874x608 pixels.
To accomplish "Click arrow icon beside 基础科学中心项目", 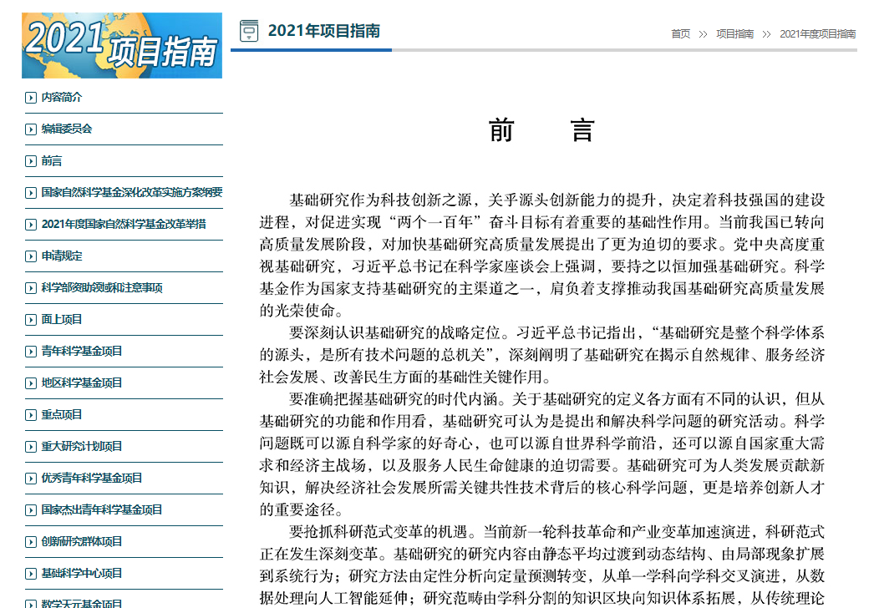I will (x=31, y=575).
